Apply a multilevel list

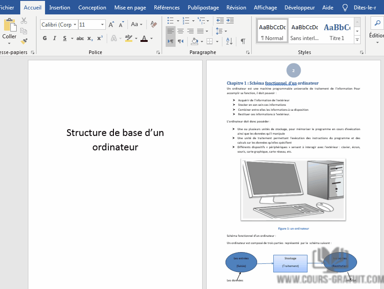point(201,21)
